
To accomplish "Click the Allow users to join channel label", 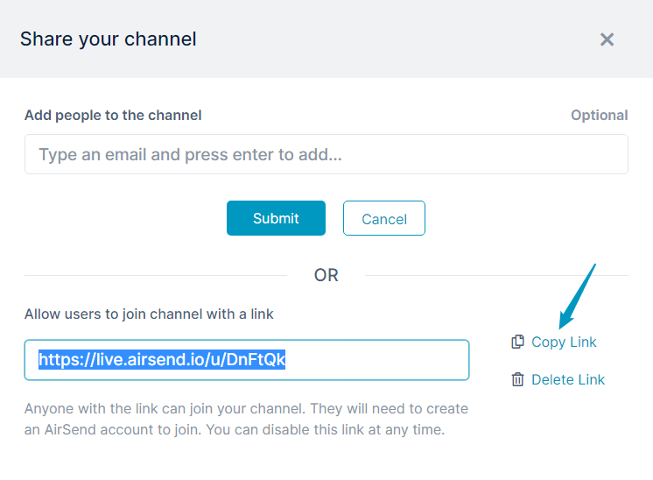I will coord(149,314).
